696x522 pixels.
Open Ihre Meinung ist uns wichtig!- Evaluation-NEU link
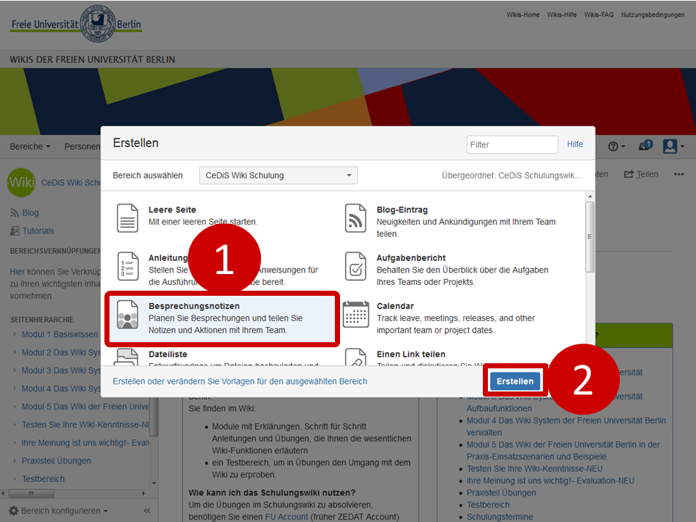pyautogui.click(x=550, y=481)
